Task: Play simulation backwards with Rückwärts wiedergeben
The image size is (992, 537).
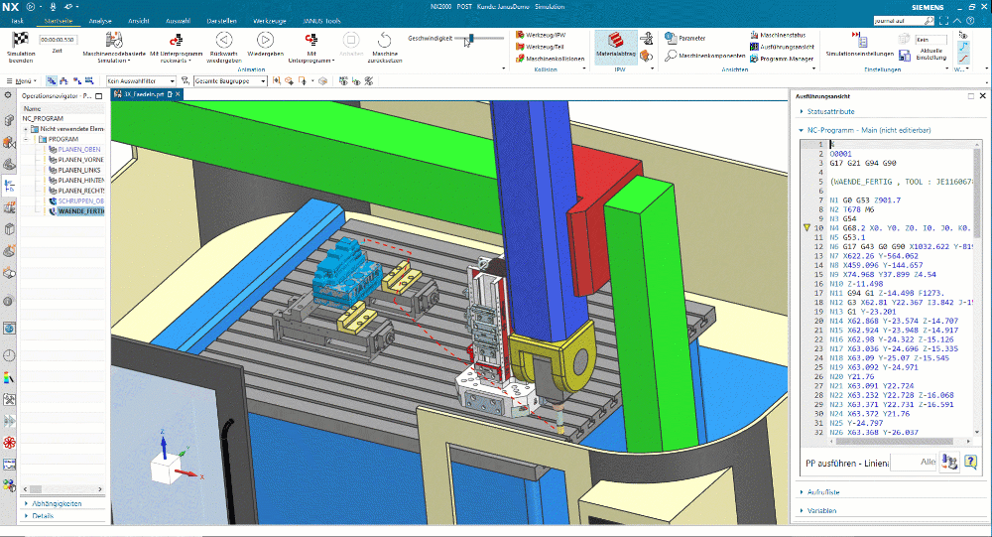Action: pos(224,48)
